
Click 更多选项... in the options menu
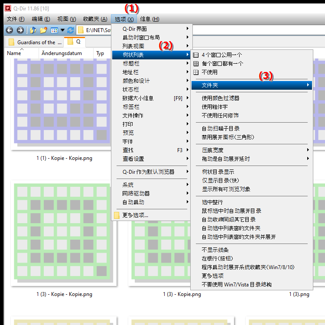point(151,215)
